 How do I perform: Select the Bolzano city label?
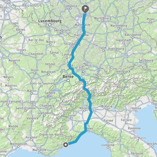[122, 87]
